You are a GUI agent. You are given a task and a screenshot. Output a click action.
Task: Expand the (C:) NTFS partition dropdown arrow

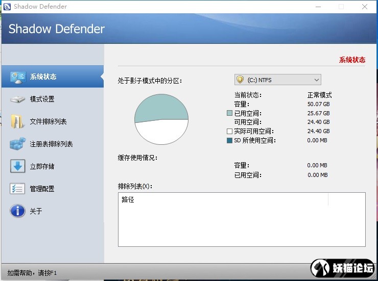317,80
